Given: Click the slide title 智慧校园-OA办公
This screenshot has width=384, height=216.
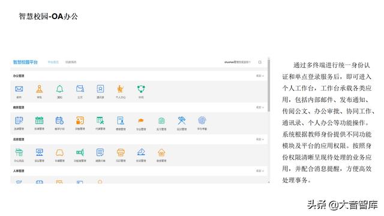Looking at the screenshot, I should [49, 16].
